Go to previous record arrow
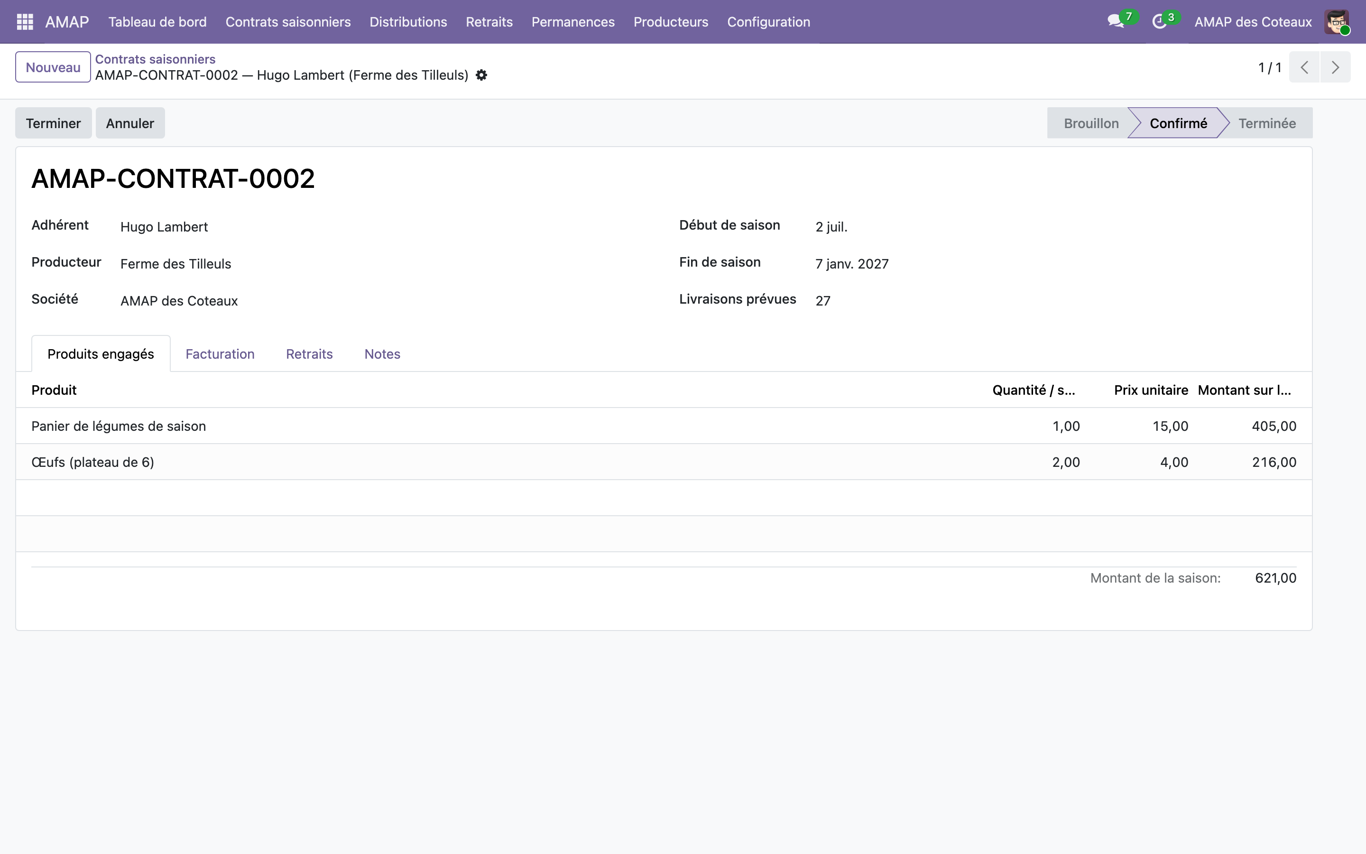This screenshot has width=1366, height=854. click(1304, 67)
